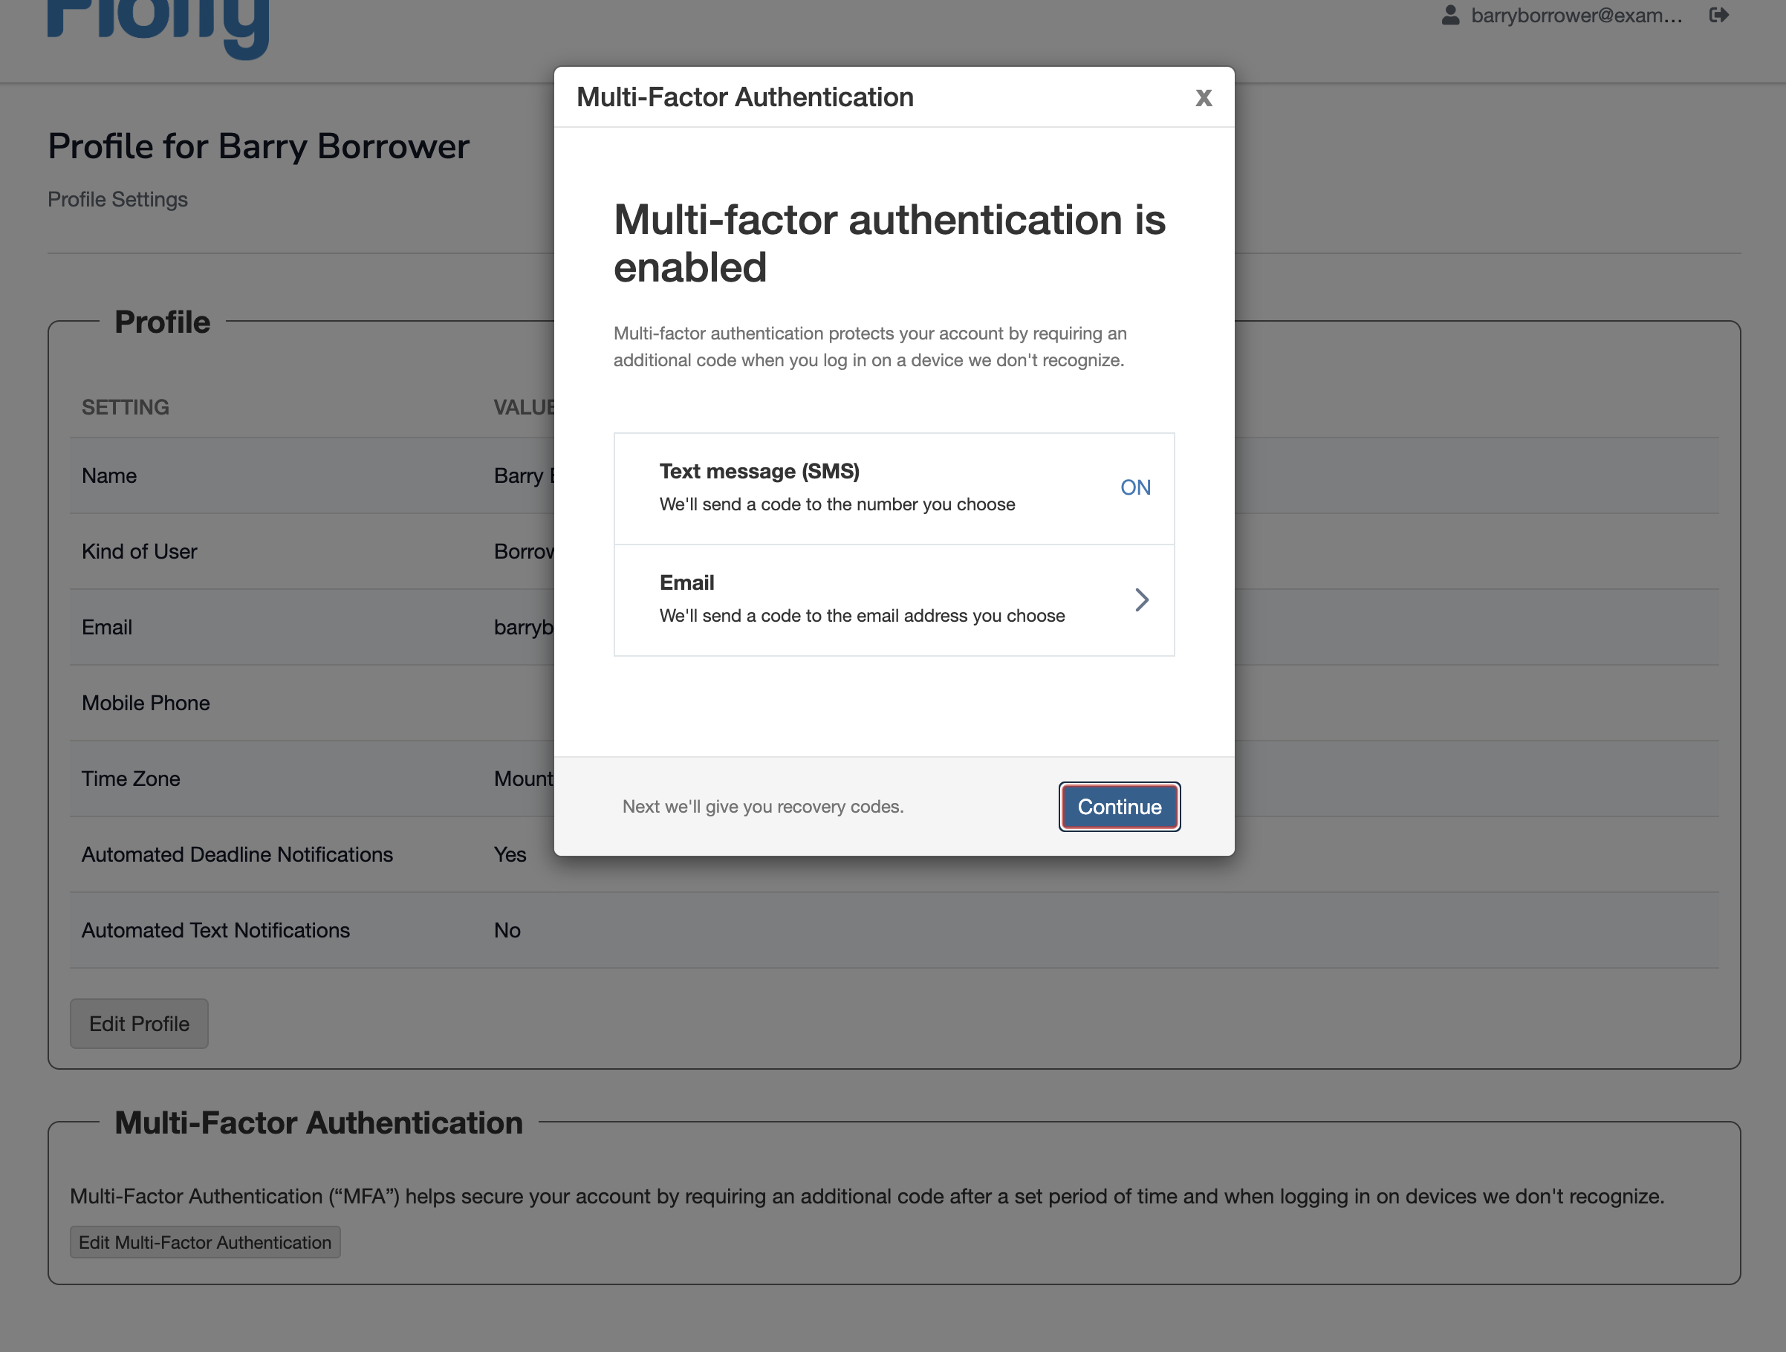
Task: Expand the Email authentication option
Action: [1142, 600]
